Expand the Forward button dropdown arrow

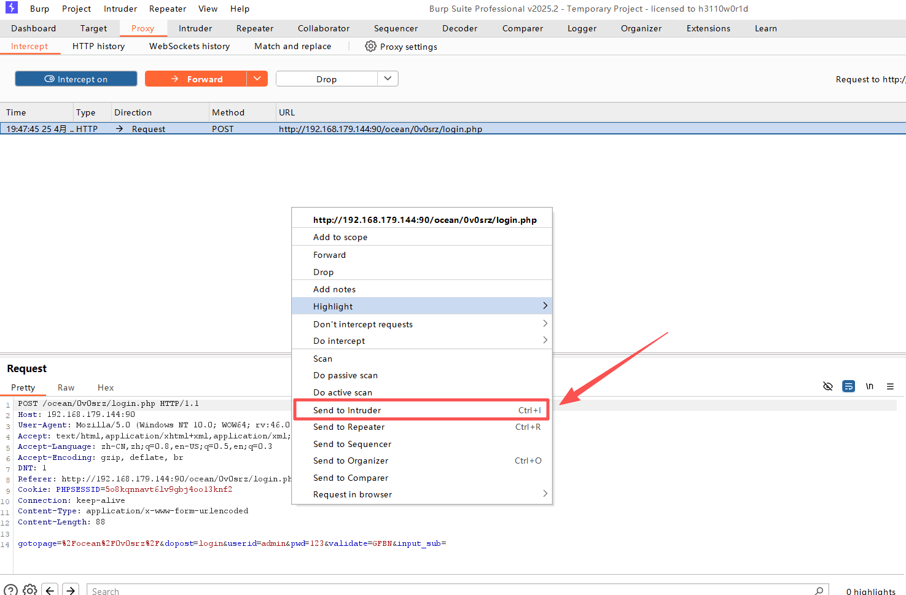tap(257, 79)
